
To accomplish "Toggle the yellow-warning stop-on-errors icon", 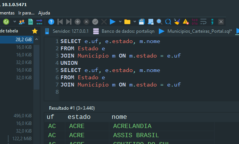I will (x=186, y=22).
